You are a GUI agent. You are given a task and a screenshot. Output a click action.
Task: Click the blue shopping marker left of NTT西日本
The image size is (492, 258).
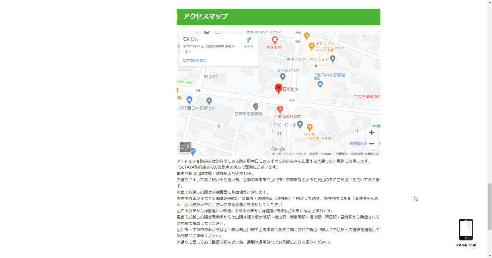[189, 100]
